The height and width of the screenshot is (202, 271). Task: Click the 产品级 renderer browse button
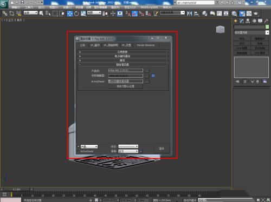tap(147, 71)
